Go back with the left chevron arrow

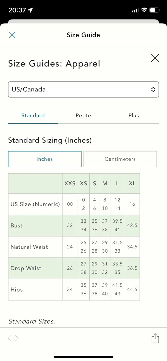[x=10, y=338]
